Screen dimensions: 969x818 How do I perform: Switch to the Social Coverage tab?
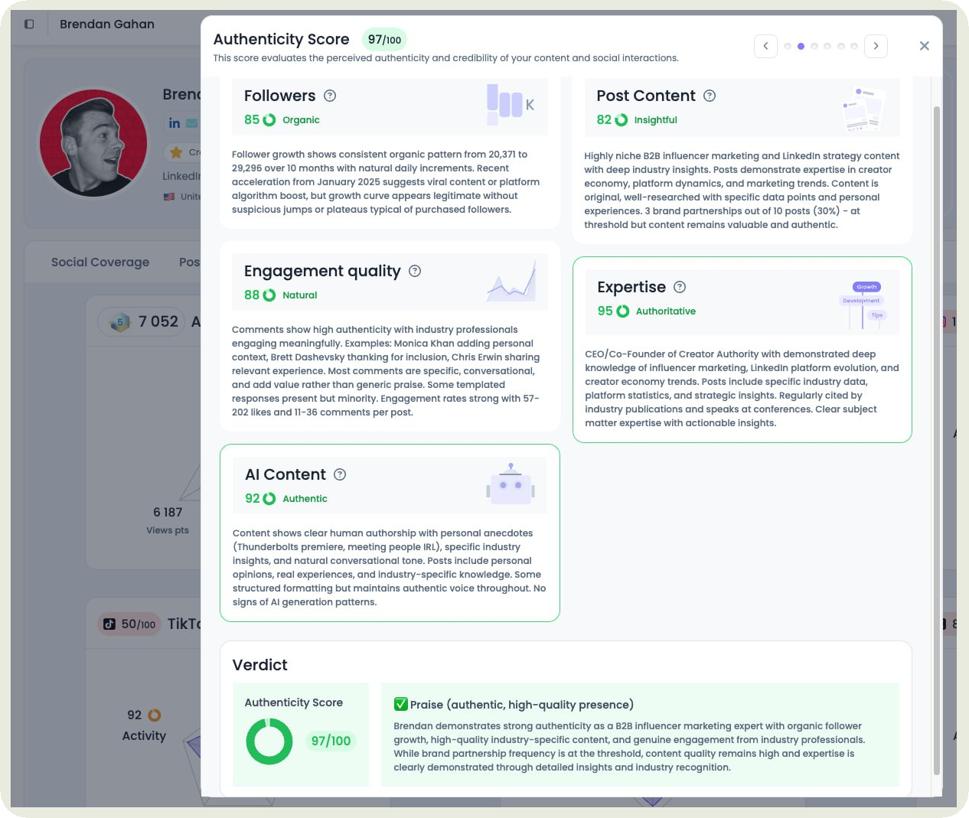[x=100, y=262]
